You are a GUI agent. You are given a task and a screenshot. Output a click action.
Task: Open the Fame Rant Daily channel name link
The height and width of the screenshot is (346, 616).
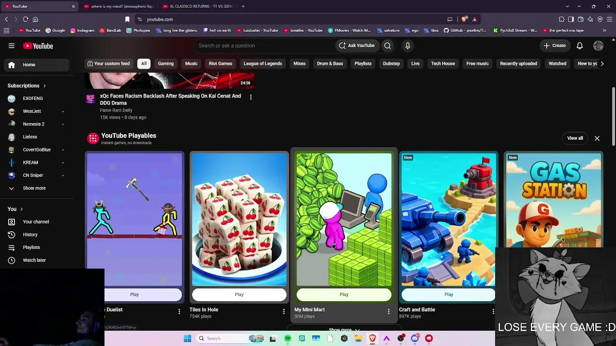coord(116,111)
